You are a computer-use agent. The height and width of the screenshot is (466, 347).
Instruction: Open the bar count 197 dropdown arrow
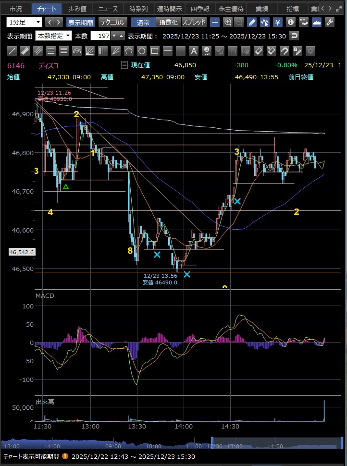(x=114, y=36)
